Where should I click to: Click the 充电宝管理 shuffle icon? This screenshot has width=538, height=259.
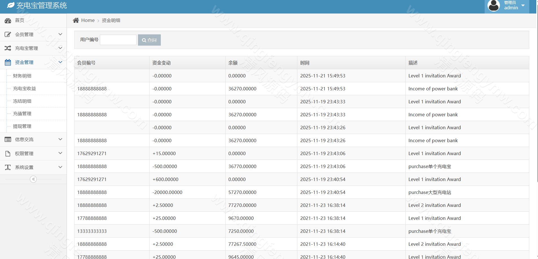(8, 48)
